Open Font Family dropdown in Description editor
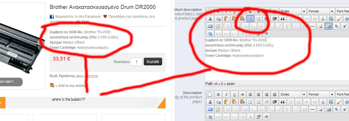Screen dimensions: 349x121 tap(342, 94)
